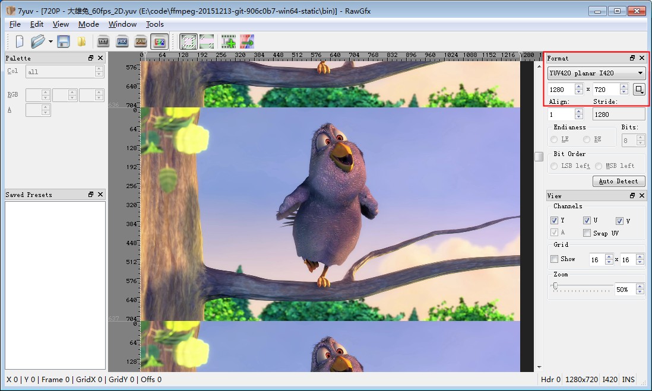Click the Bits value spinner arrows
The height and width of the screenshot is (391, 652).
pos(641,140)
